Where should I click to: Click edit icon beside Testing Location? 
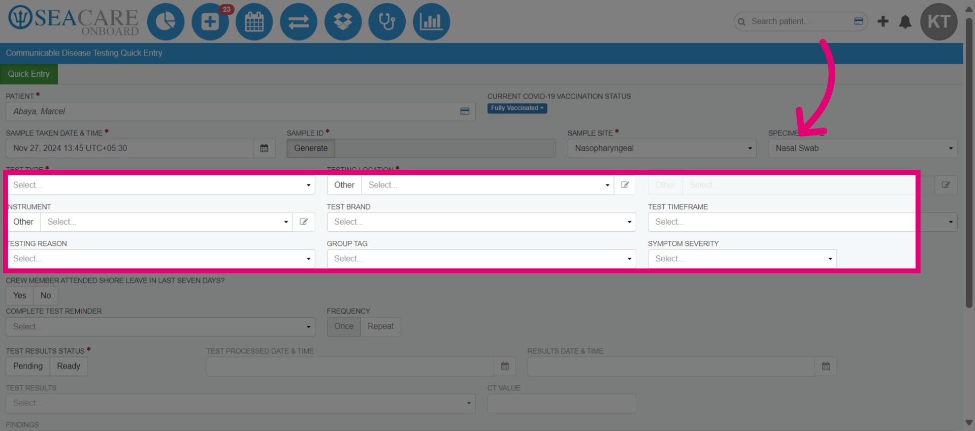(625, 185)
